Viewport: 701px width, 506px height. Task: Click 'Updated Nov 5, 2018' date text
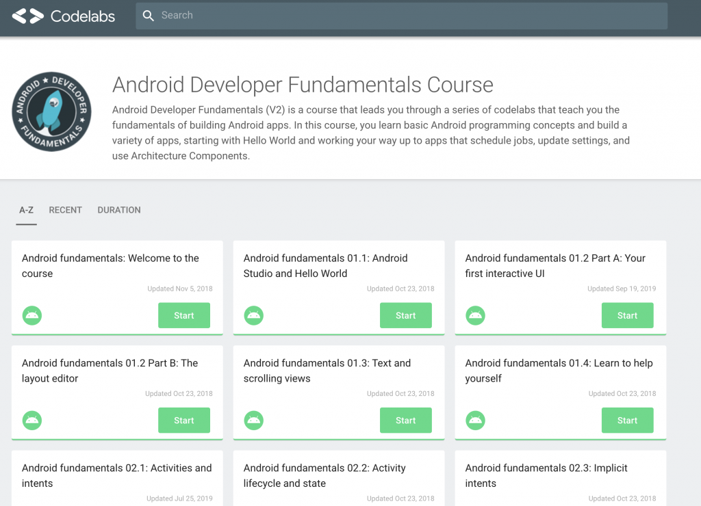pyautogui.click(x=180, y=289)
